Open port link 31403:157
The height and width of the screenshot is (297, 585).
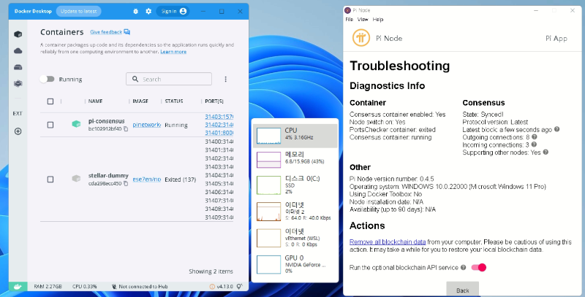(x=219, y=117)
